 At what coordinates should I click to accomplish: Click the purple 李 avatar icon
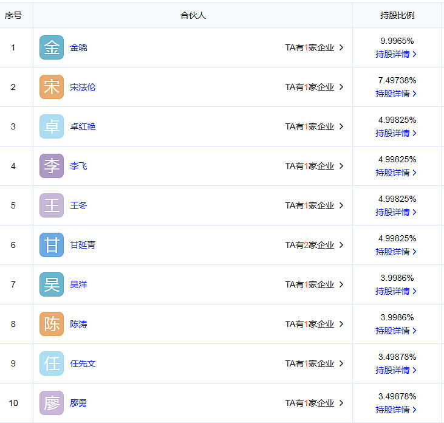coord(52,166)
